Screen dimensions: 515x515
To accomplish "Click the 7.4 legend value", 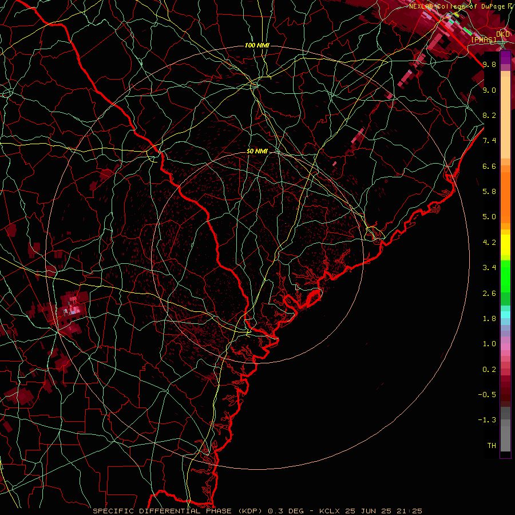I will coord(489,141).
